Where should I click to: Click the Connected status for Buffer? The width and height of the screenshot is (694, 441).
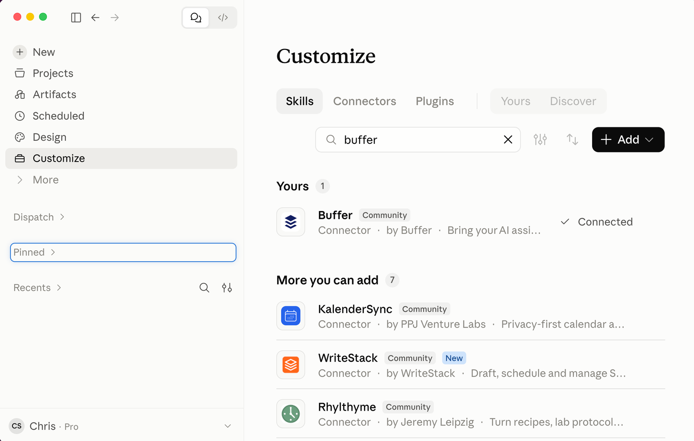pyautogui.click(x=596, y=222)
